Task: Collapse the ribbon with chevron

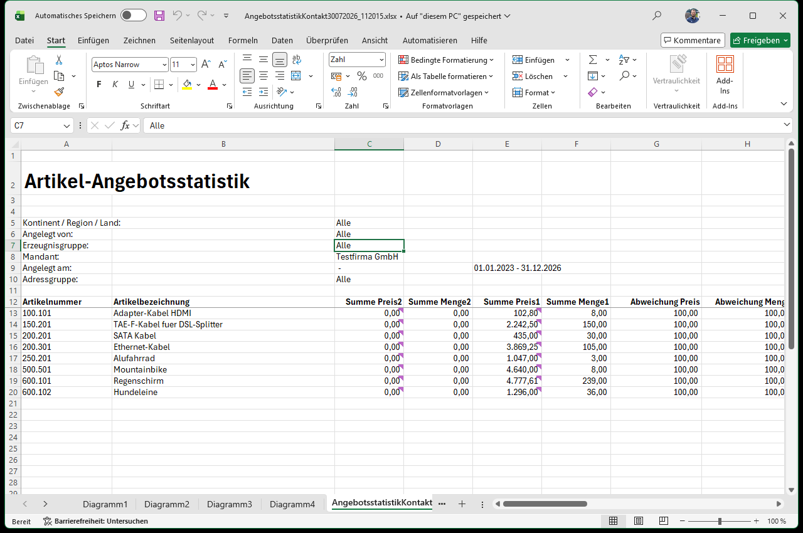Action: 784,103
